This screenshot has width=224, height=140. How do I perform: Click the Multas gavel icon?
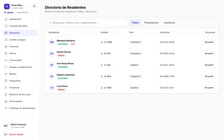(6, 74)
